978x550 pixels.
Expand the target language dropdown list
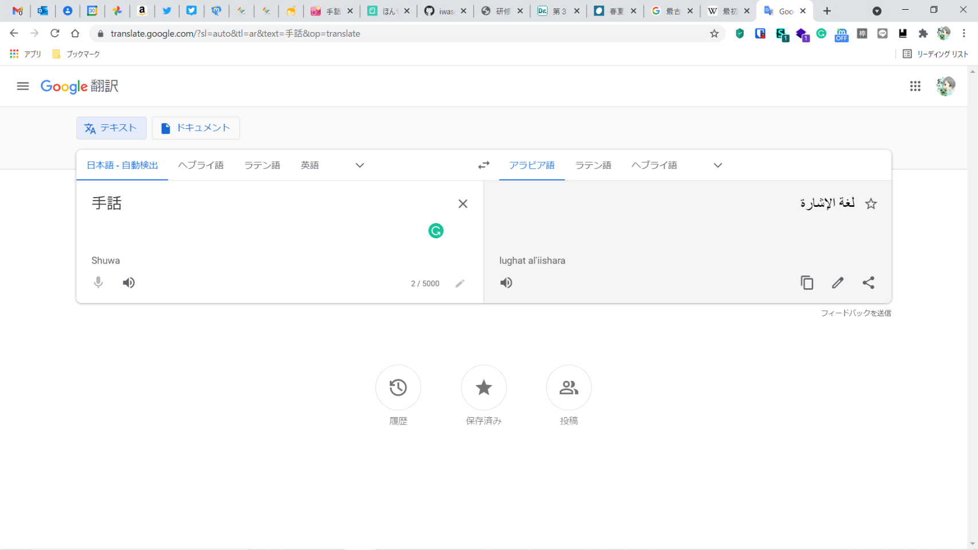coord(717,166)
